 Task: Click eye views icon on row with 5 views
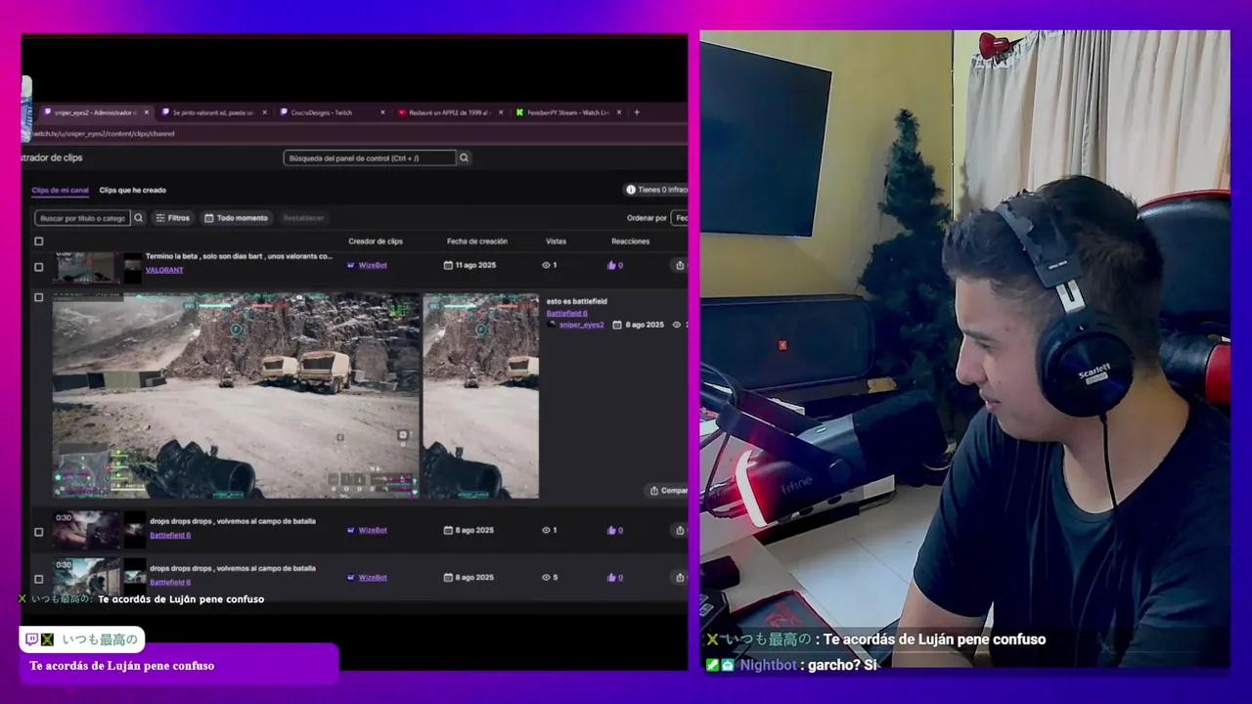(x=547, y=577)
